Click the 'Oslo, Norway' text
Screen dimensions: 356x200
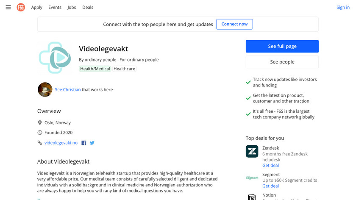(58, 123)
